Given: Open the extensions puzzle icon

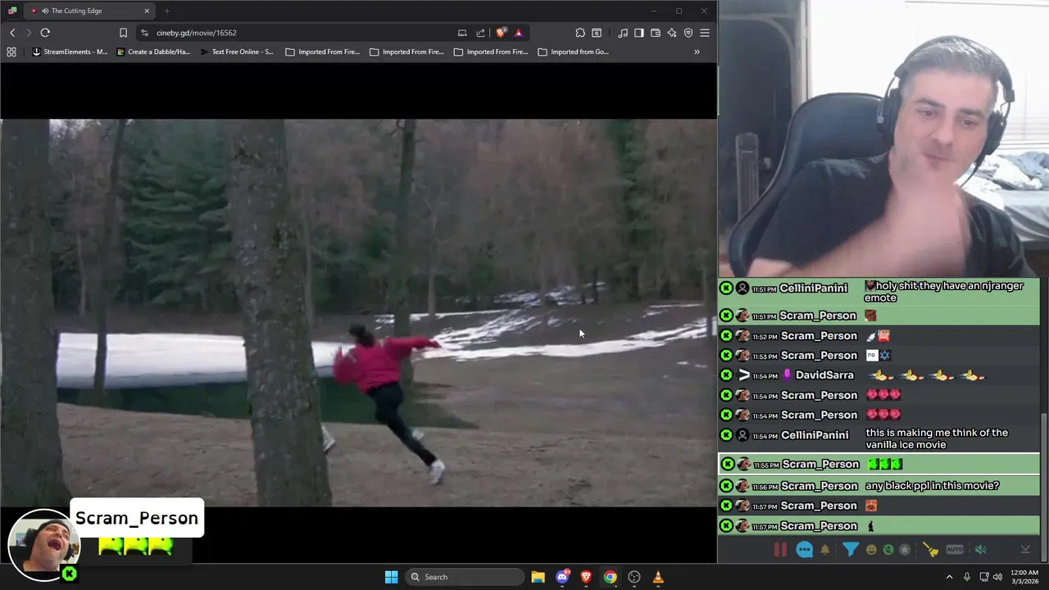Looking at the screenshot, I should coord(580,33).
